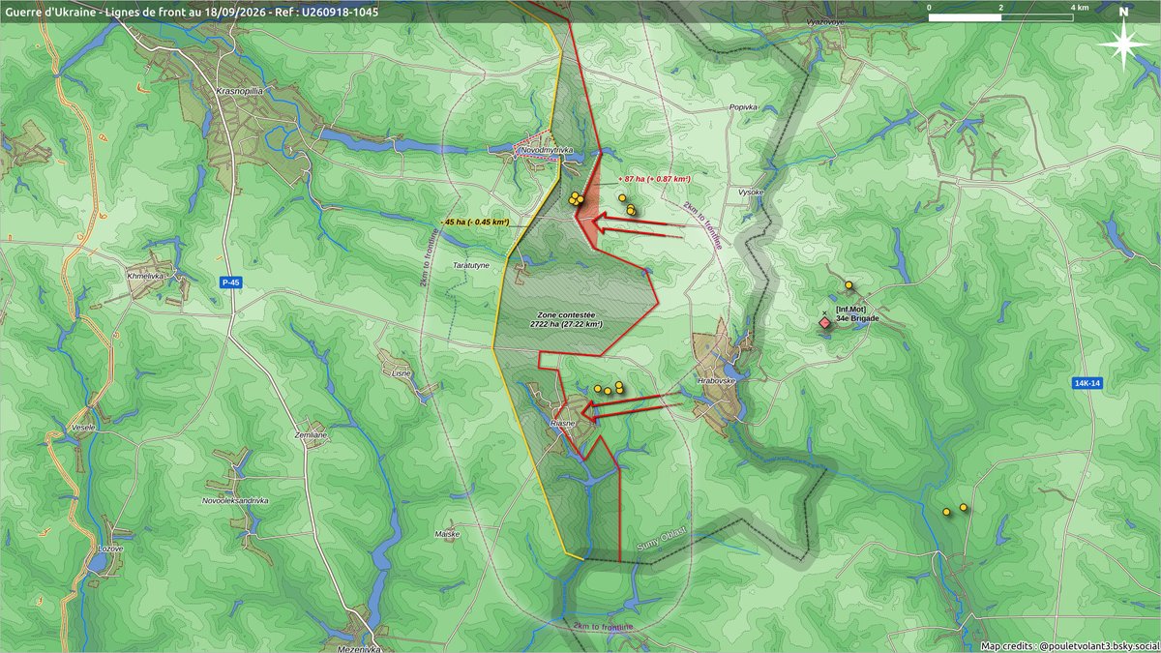This screenshot has height=653, width=1161.
Task: Select the yellow dot above 34e Brigade label
Action: click(x=848, y=285)
